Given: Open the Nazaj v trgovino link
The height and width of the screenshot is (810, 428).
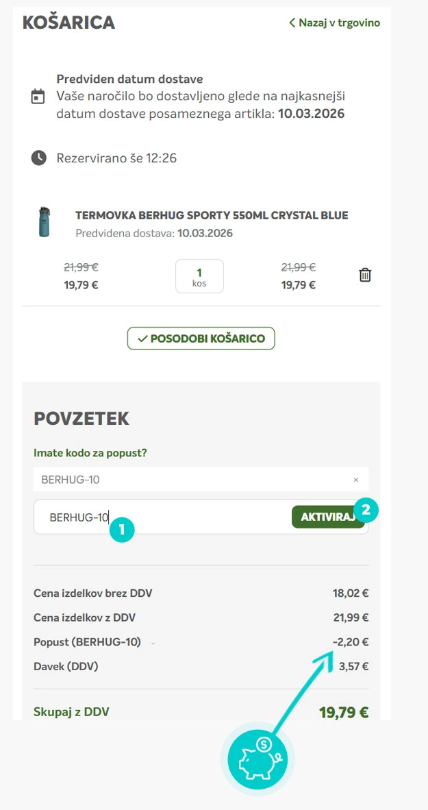Looking at the screenshot, I should click(x=337, y=22).
